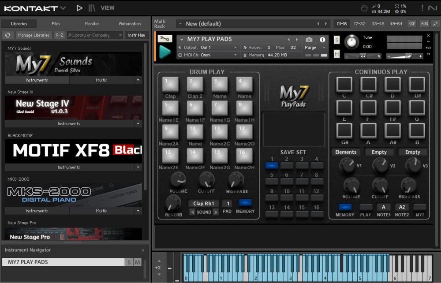The image size is (441, 283).
Task: Go to next multi preset arrow
Action: coord(326,24)
